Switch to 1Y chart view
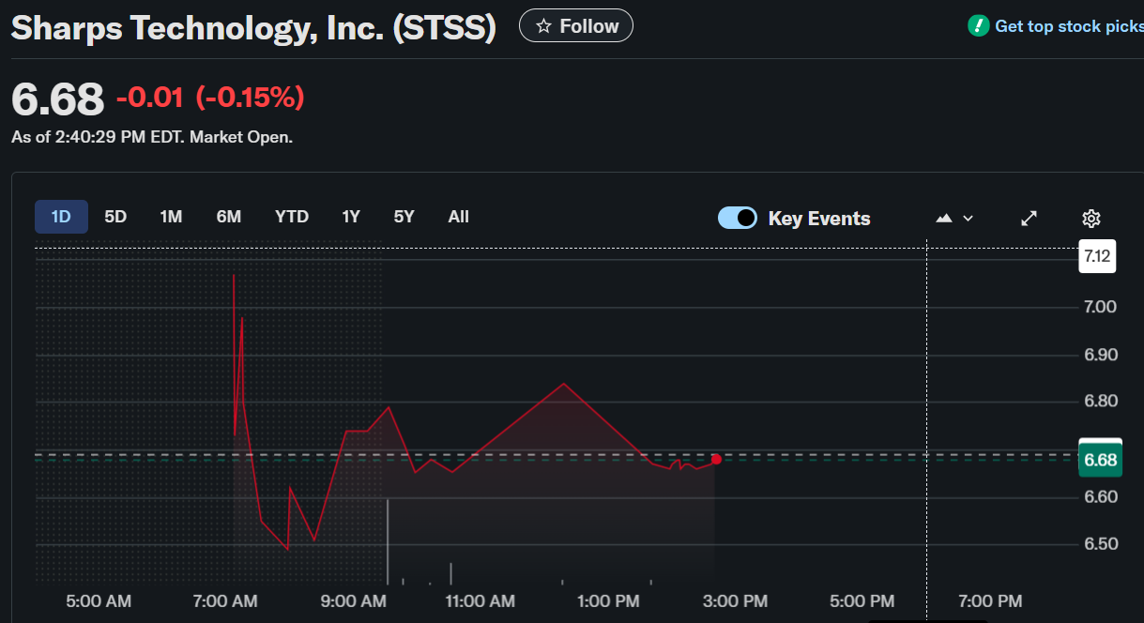This screenshot has height=623, width=1144. (351, 217)
